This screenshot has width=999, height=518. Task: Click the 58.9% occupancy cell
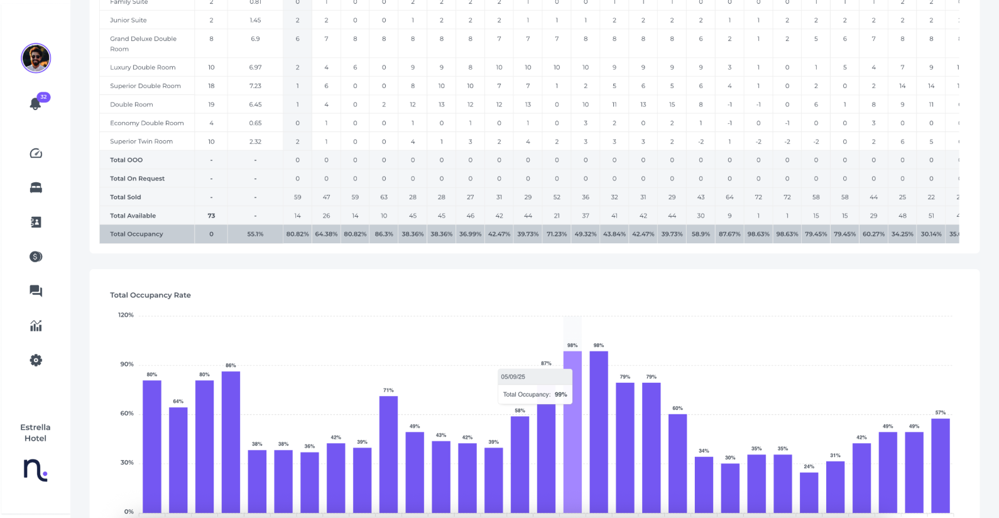coord(701,234)
